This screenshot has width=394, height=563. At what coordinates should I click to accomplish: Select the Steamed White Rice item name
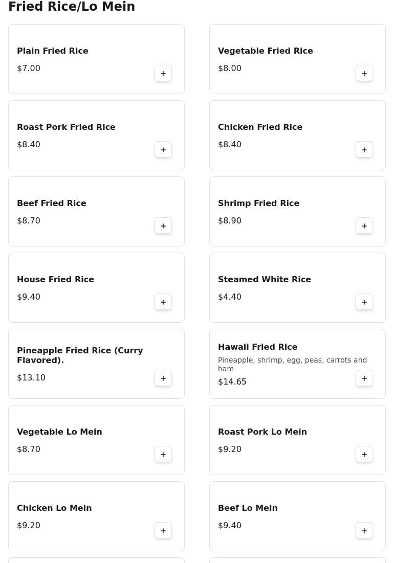264,279
